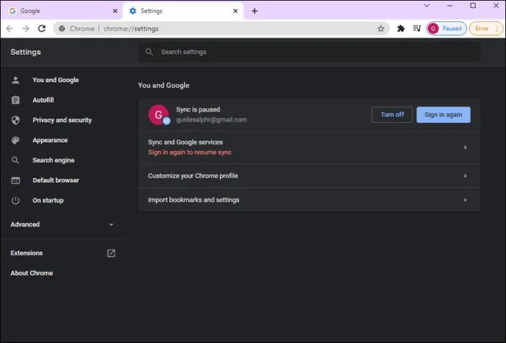Click the Search engine magnifier icon
Viewport: 506px width, 343px height.
click(x=15, y=160)
